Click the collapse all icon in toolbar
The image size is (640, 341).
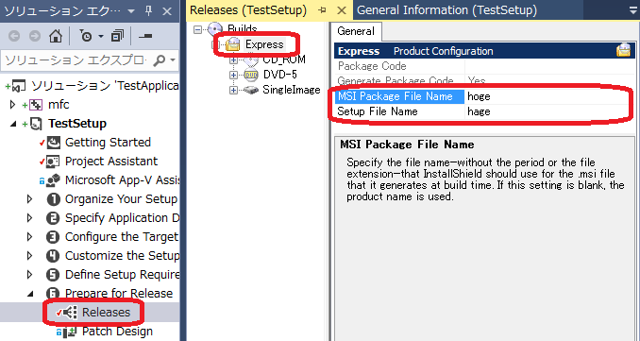145,36
